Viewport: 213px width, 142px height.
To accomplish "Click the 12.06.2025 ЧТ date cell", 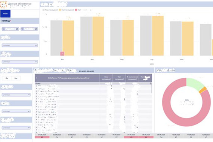I will pos(206,136).
